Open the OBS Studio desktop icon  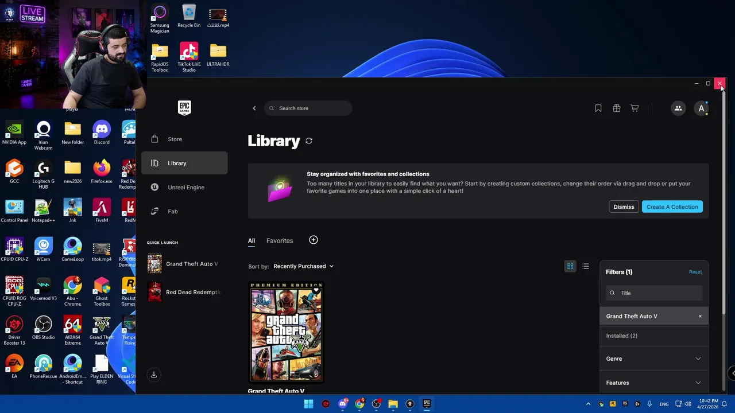pos(44,328)
